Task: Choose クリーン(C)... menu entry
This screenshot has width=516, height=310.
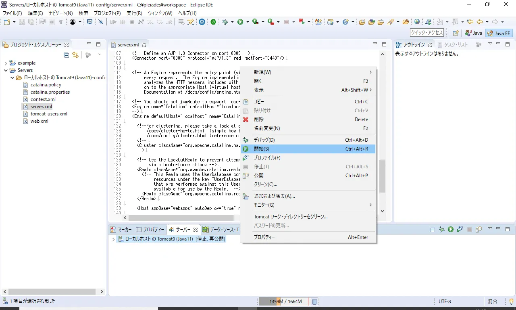Action: 308,184
